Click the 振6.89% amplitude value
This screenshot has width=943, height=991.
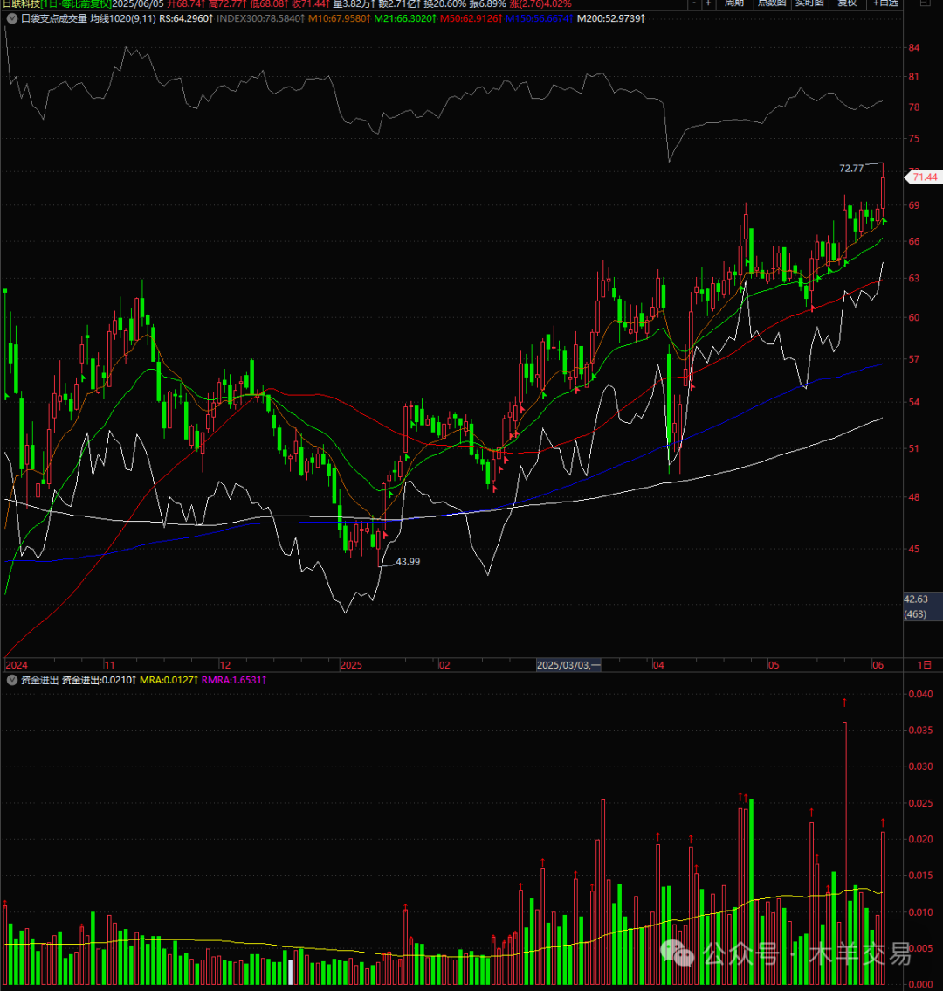(x=487, y=4)
